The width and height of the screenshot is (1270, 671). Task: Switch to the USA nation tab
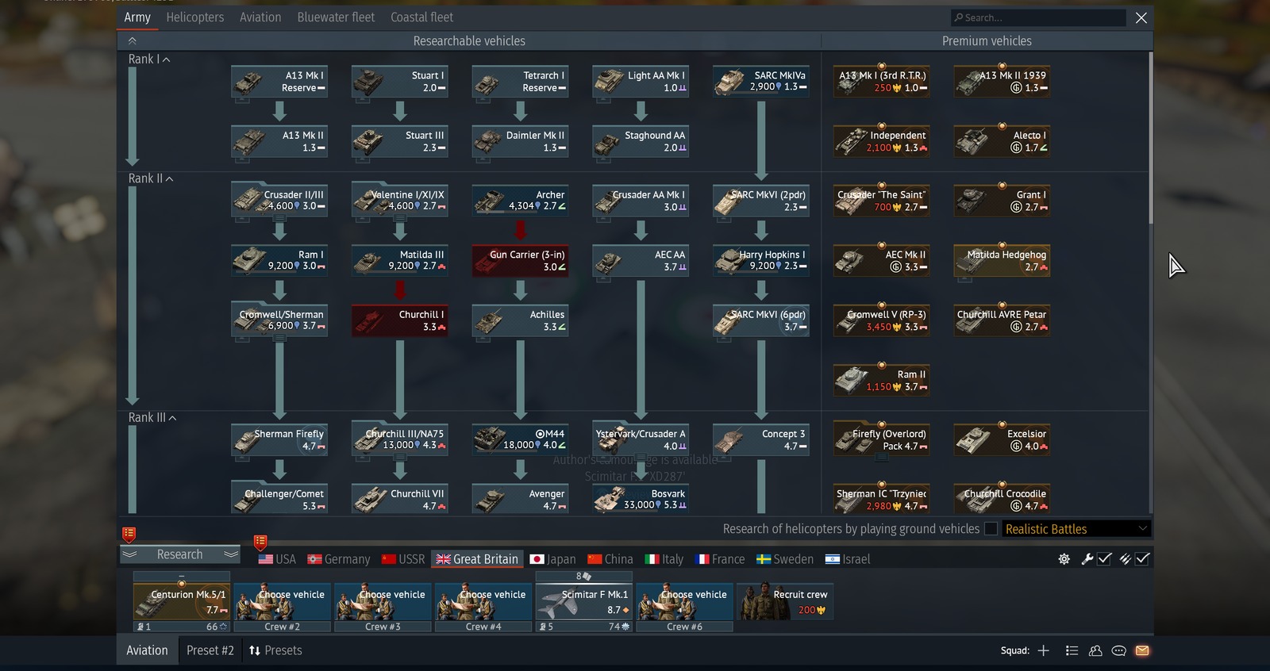[x=277, y=559]
